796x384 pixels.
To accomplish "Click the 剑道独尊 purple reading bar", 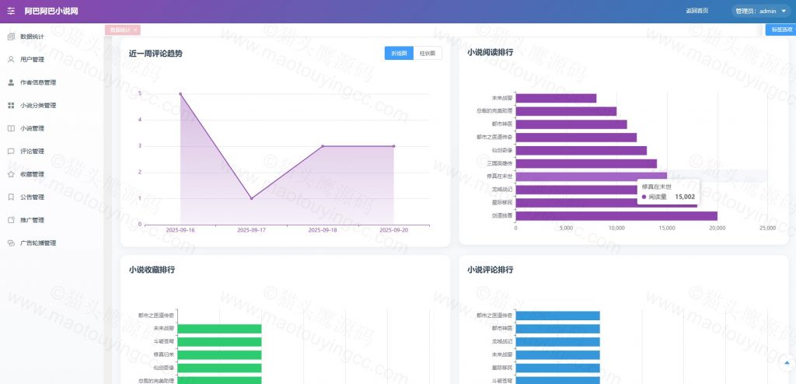I will pos(616,216).
